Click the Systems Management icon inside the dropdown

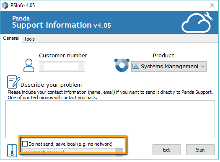[136, 66]
